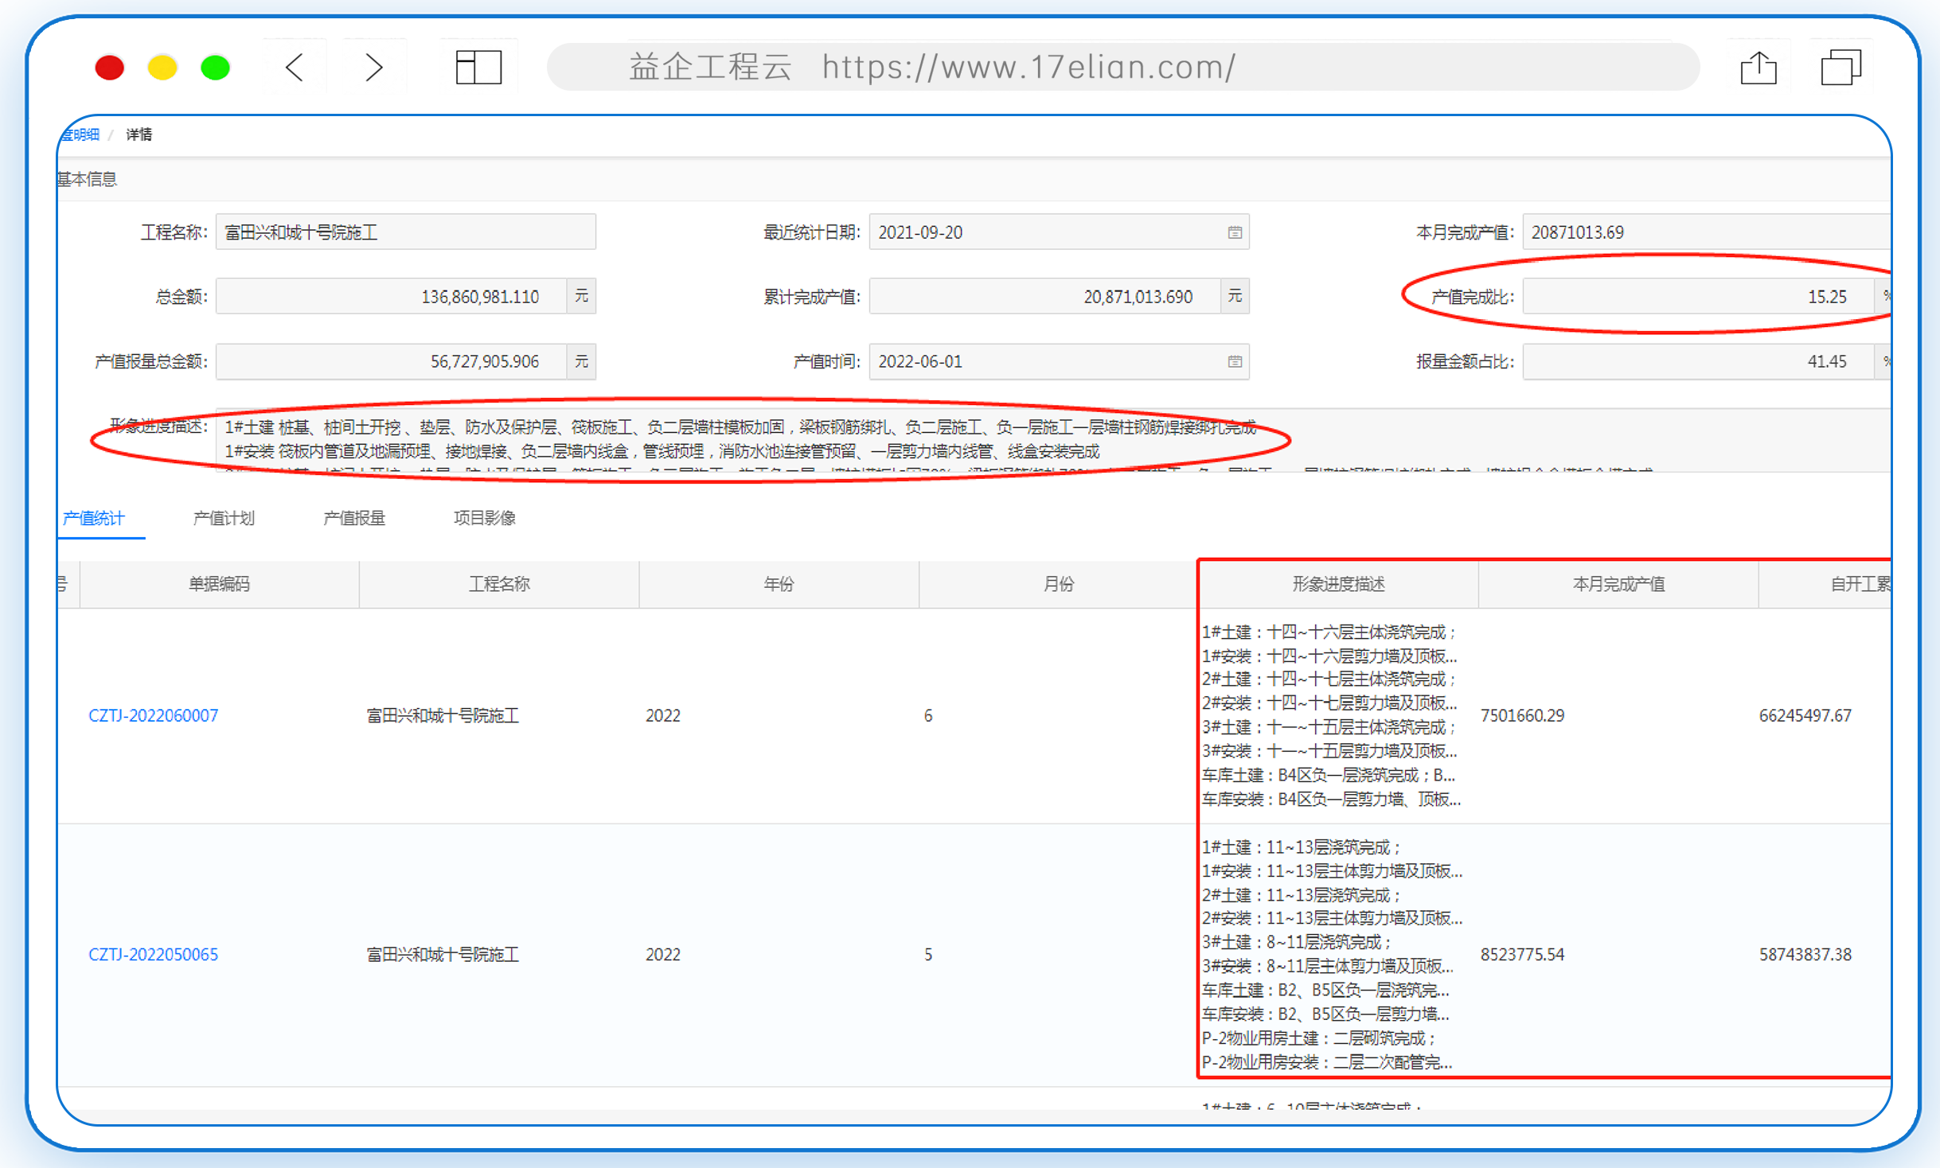
Task: Open the tabs overview icon
Action: (x=1840, y=68)
